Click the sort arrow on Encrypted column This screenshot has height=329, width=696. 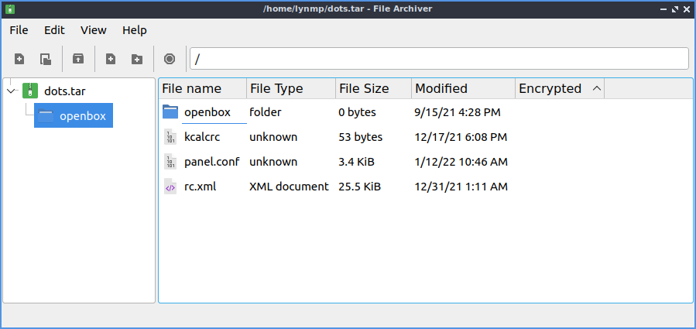click(x=596, y=88)
